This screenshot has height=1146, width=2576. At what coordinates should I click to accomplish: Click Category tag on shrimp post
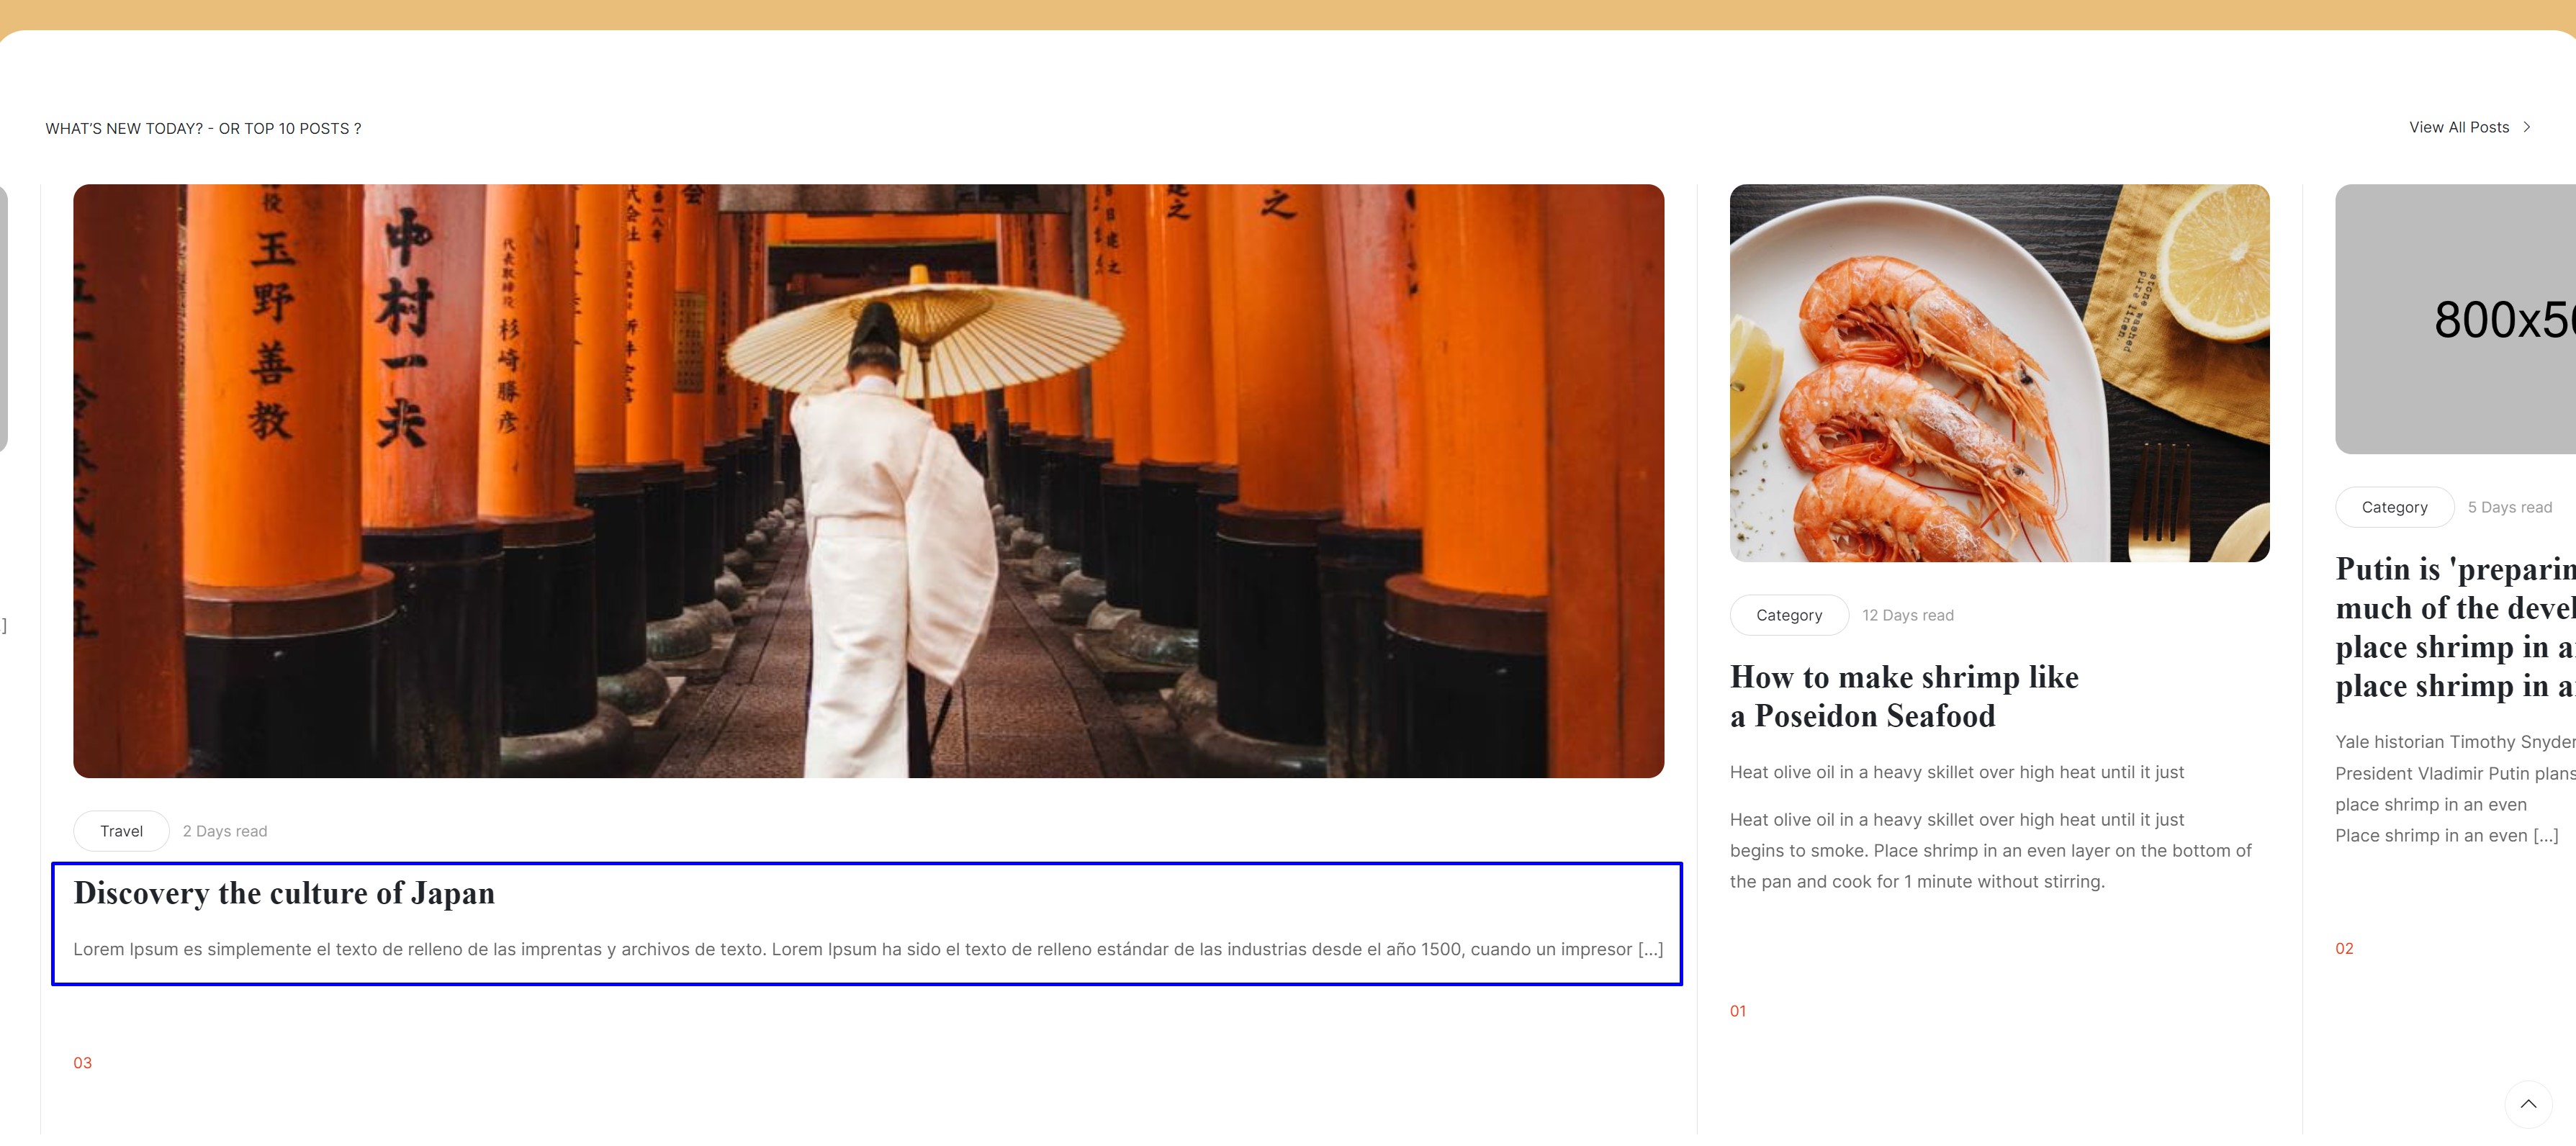coord(1788,615)
